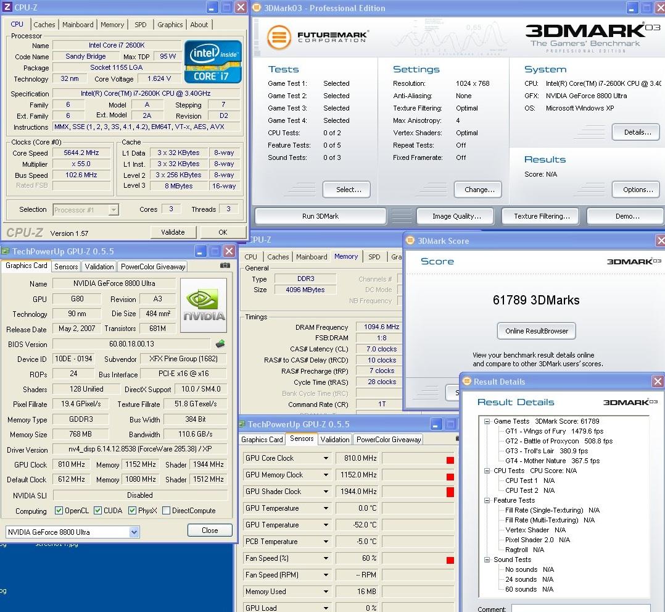Screen dimensions: 665x612
Task: Open the Fan Speed (RPM) sensor dropdown
Action: point(326,574)
